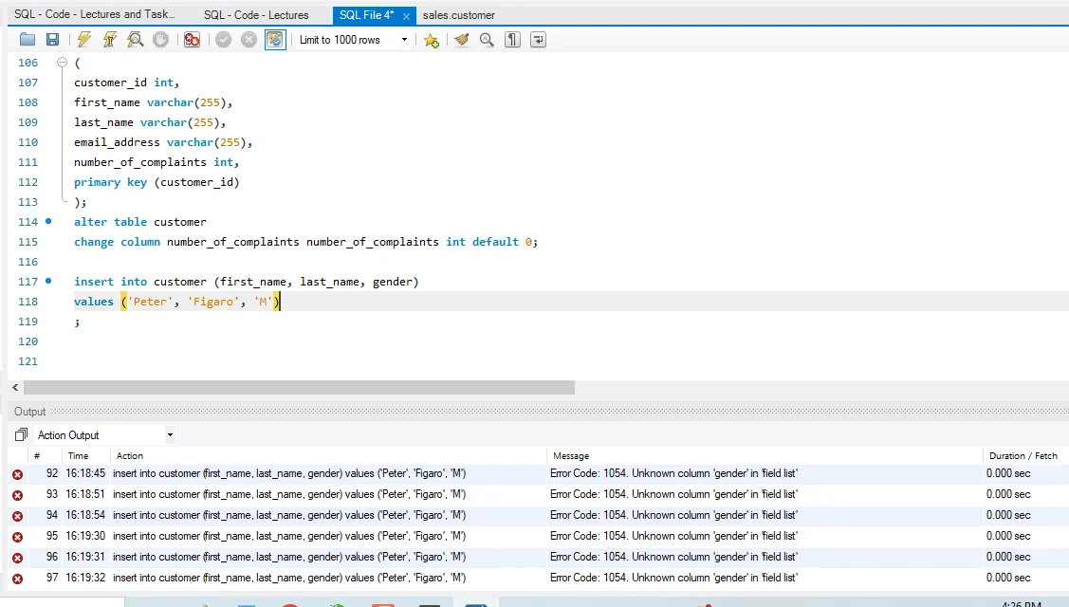
Task: Open the find panel with magnifier icon
Action: tap(487, 40)
